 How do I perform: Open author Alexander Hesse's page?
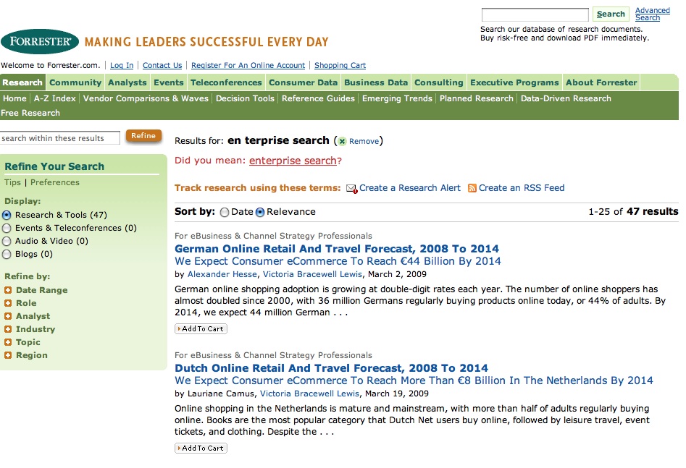pos(222,274)
